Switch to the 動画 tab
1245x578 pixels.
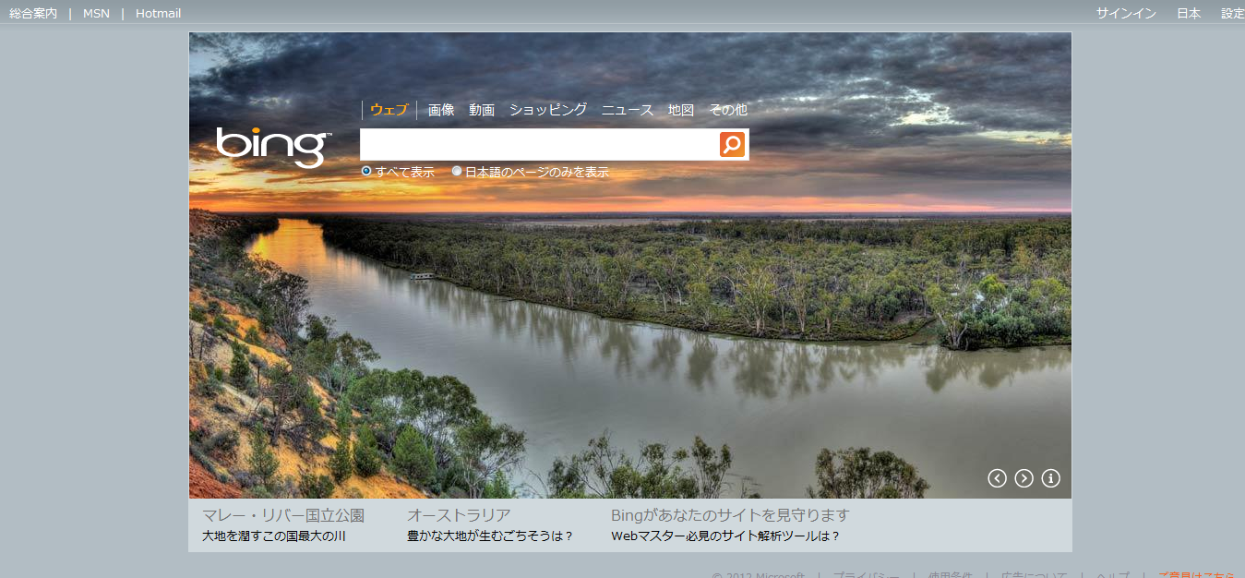482,110
